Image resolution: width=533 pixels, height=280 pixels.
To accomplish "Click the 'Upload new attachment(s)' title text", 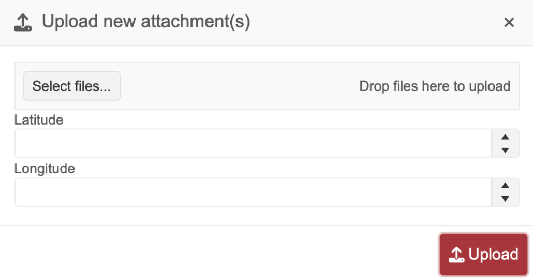I will pyautogui.click(x=146, y=22).
